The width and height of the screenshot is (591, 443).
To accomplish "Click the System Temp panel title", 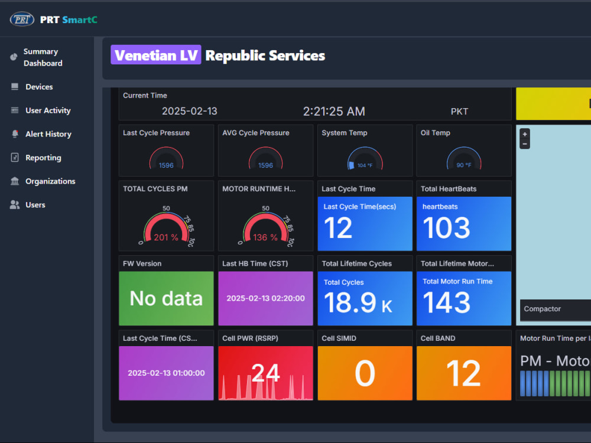I will coord(345,132).
